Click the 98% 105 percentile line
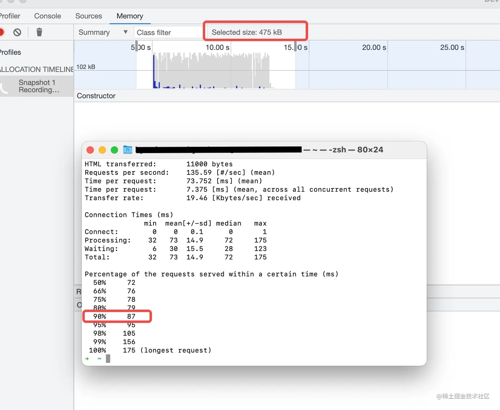This screenshot has height=410, width=500. (x=114, y=333)
